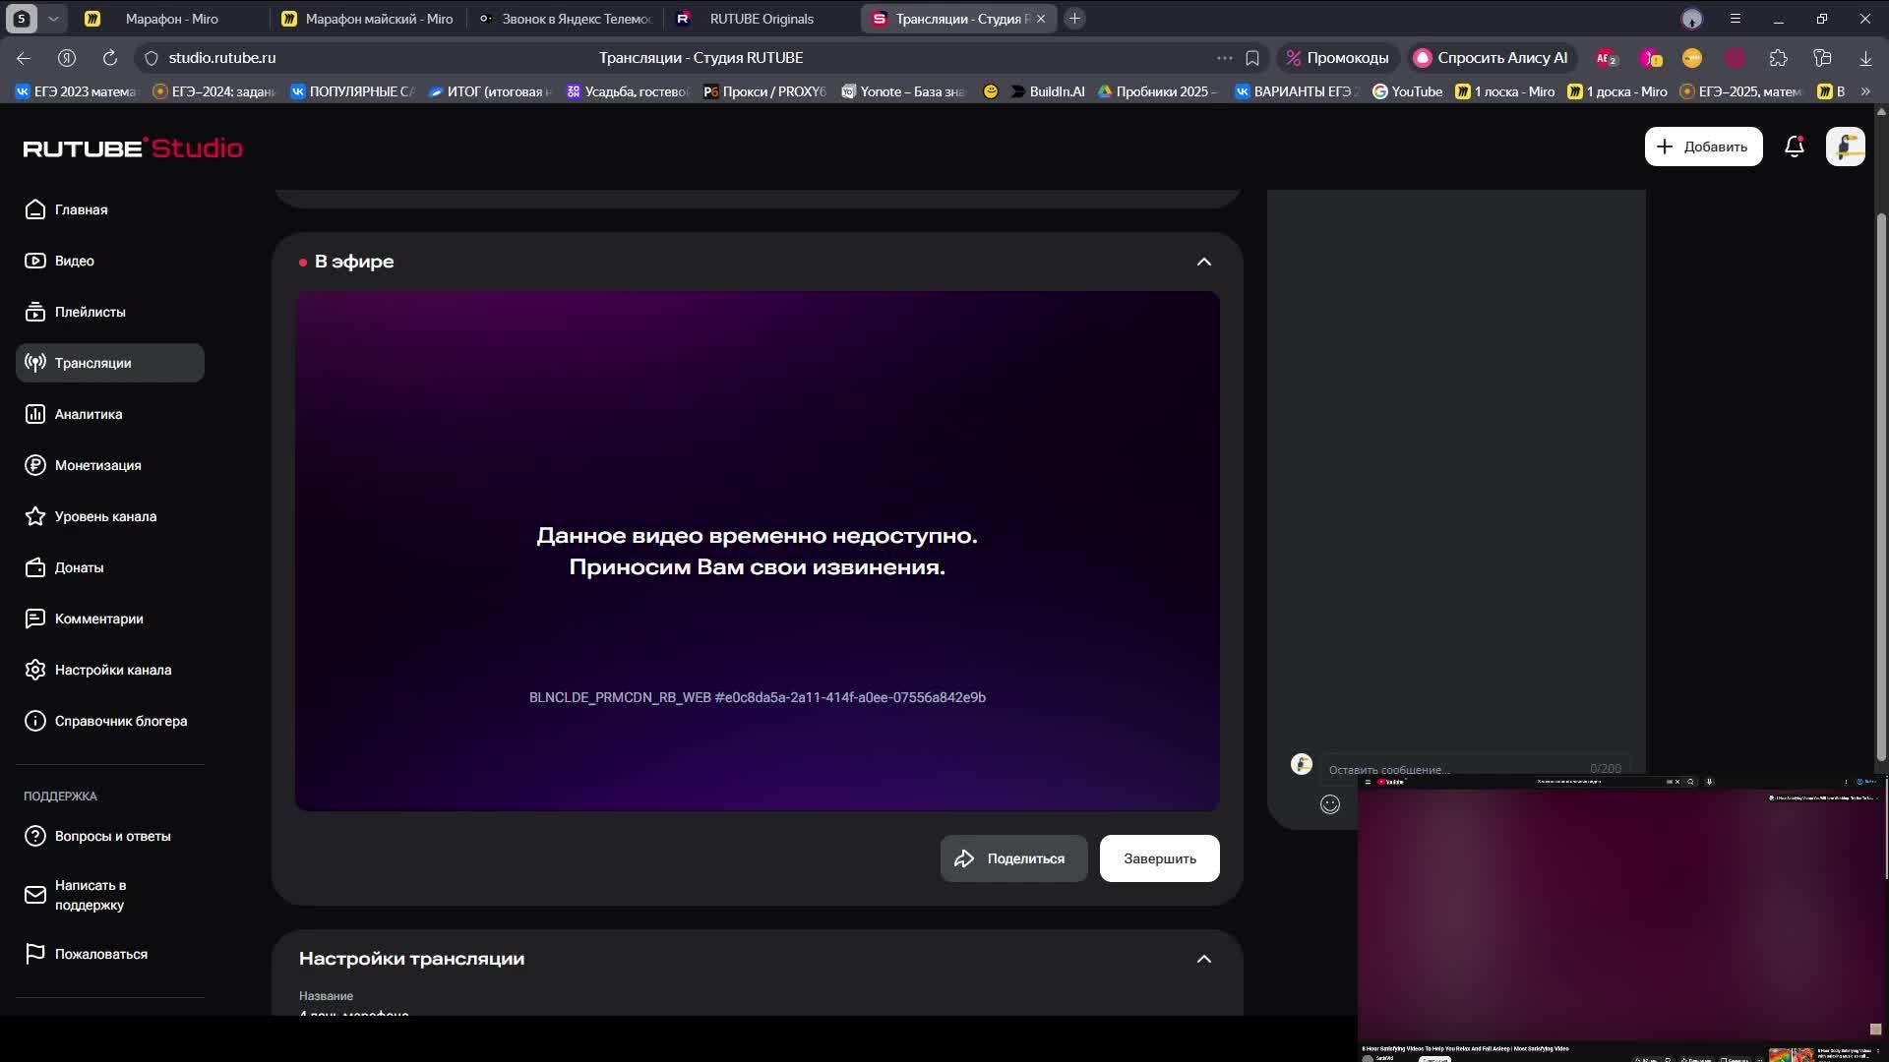Show more bookmarks chevron
Image resolution: width=1889 pixels, height=1062 pixels.
click(1864, 91)
